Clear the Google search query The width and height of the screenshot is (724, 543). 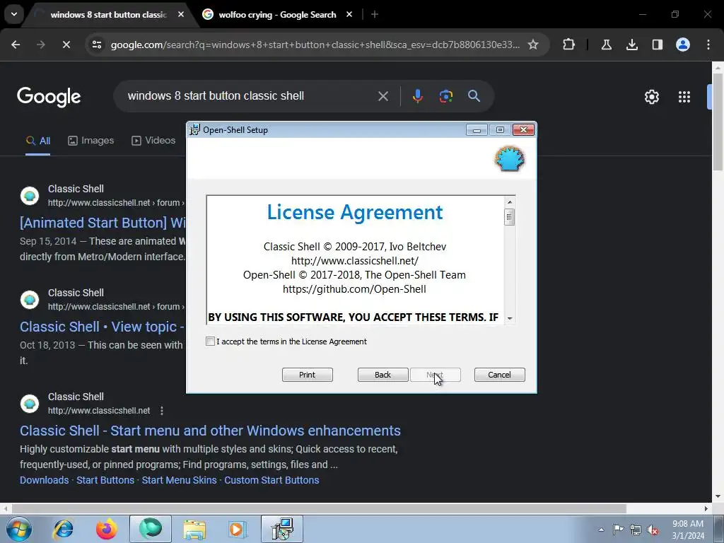(x=383, y=96)
